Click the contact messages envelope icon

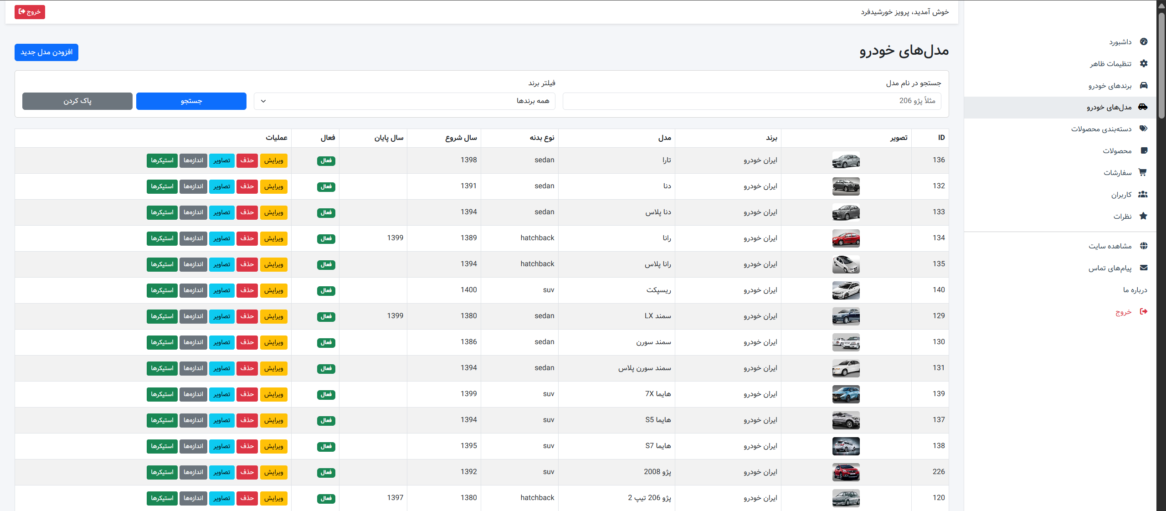(x=1143, y=268)
